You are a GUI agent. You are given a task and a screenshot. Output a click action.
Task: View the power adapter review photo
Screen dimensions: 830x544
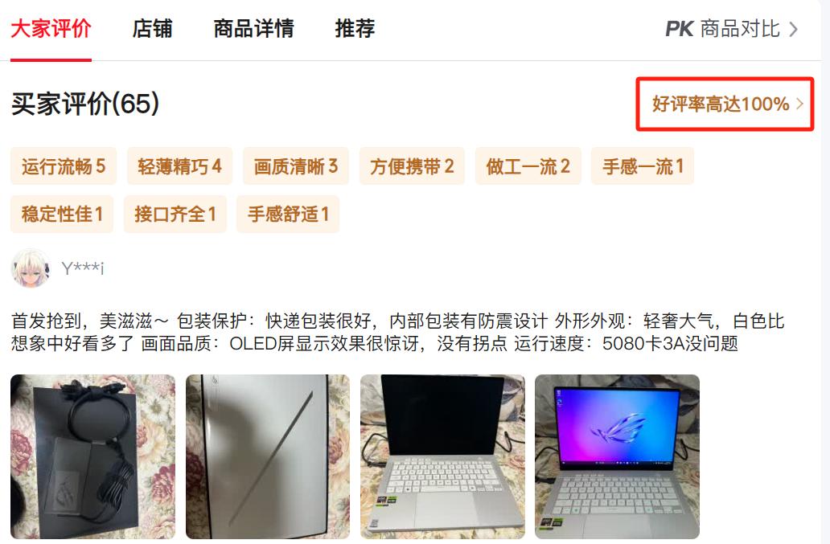point(92,456)
